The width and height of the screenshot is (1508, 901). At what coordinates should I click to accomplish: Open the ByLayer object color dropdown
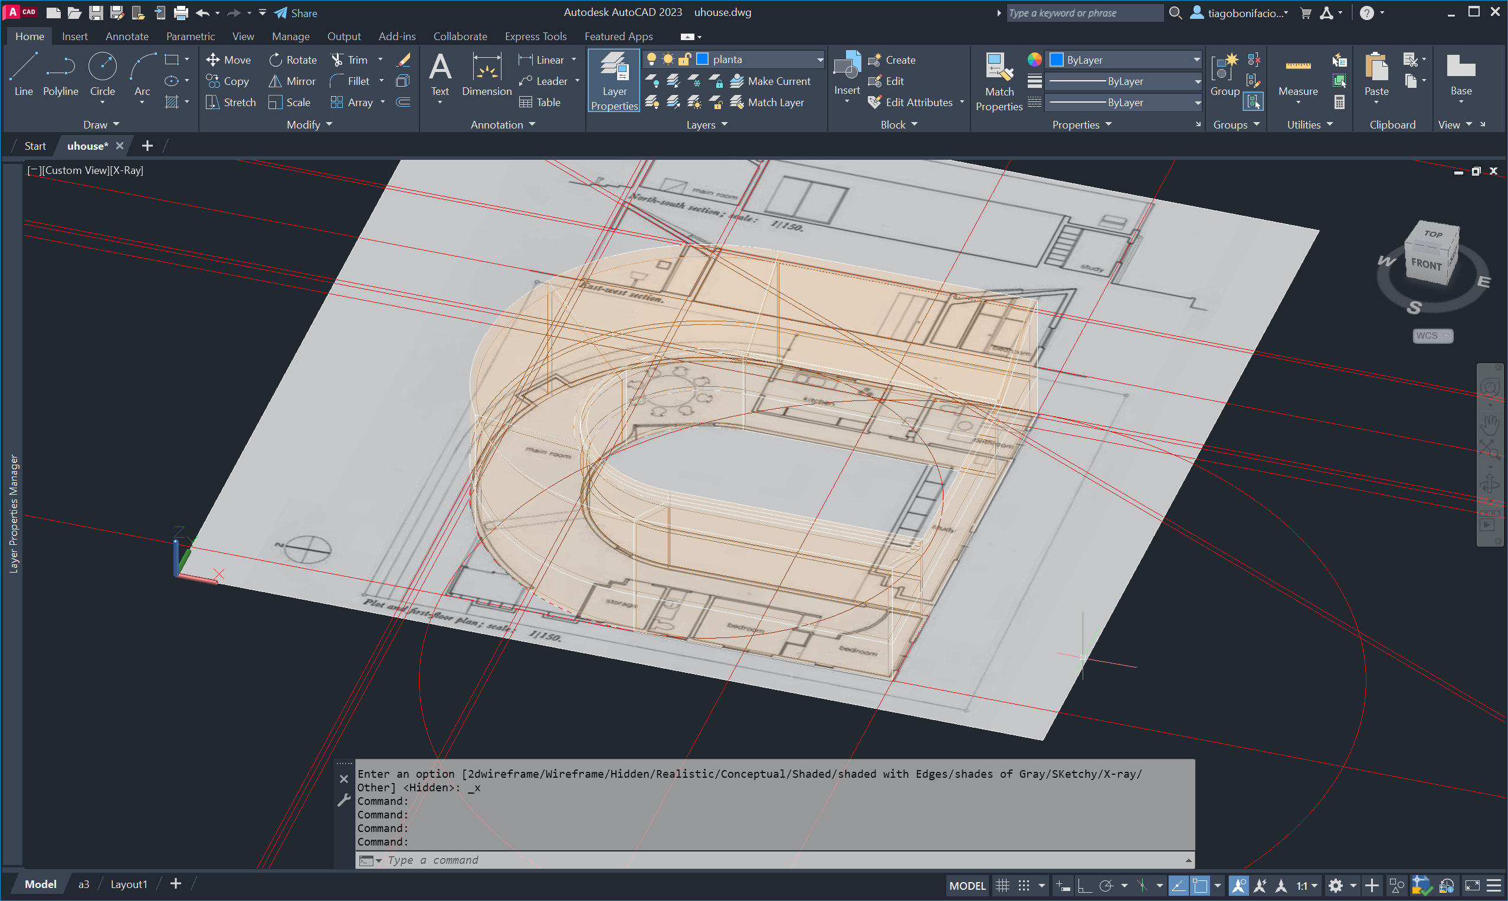(x=1196, y=60)
